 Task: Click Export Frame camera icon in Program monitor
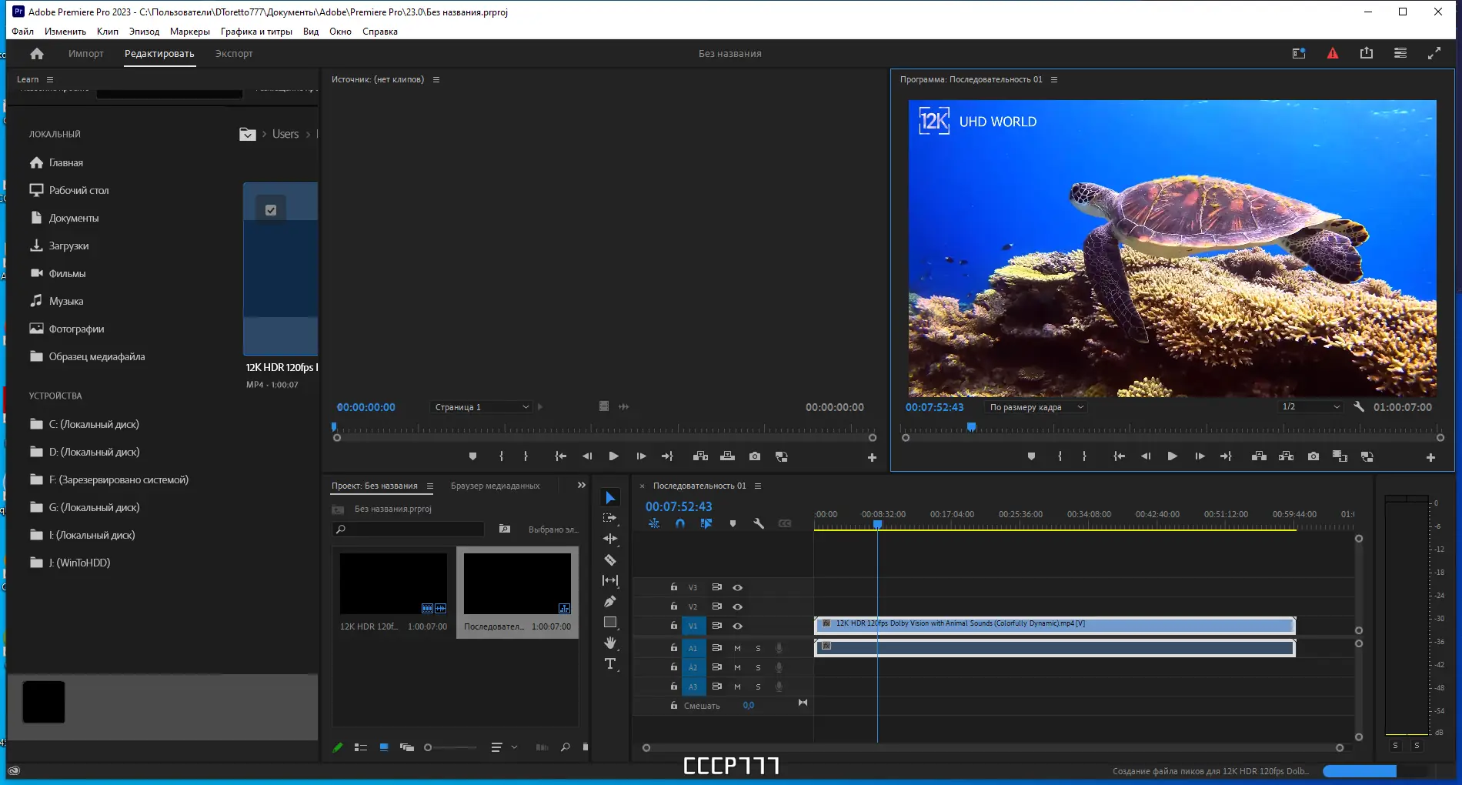(1313, 456)
